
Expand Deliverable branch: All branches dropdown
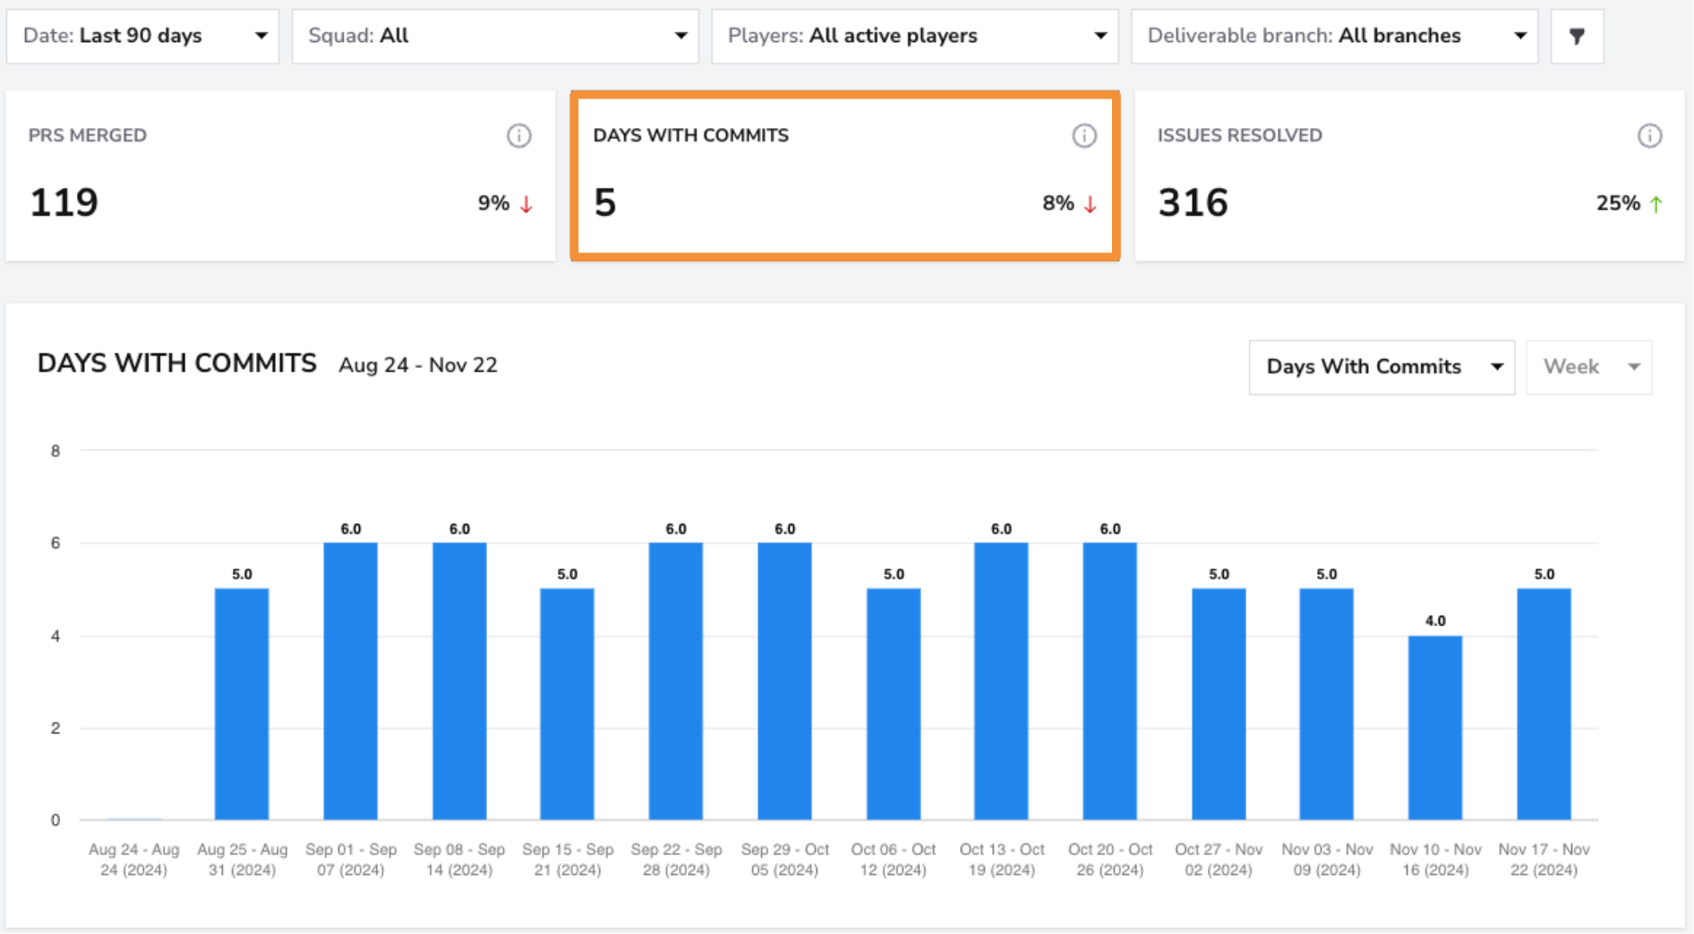click(1335, 36)
